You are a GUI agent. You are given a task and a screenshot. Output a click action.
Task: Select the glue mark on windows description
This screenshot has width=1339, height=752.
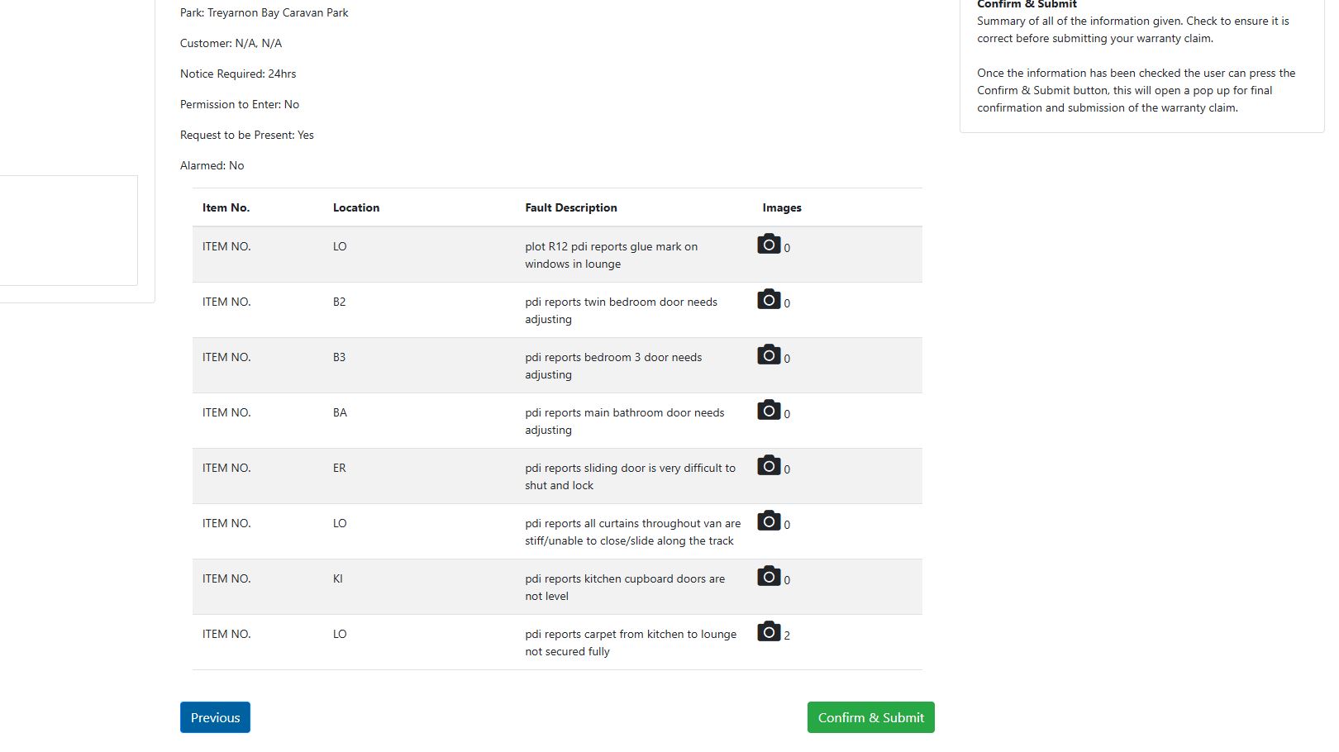click(x=611, y=255)
